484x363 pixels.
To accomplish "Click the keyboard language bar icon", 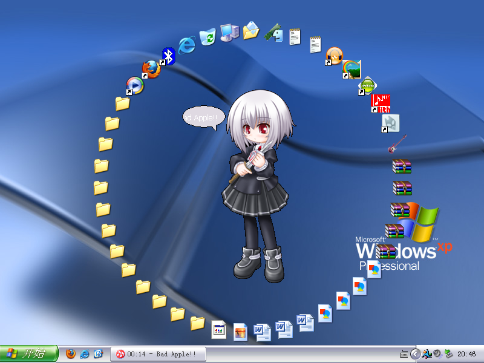I will pyautogui.click(x=404, y=354).
